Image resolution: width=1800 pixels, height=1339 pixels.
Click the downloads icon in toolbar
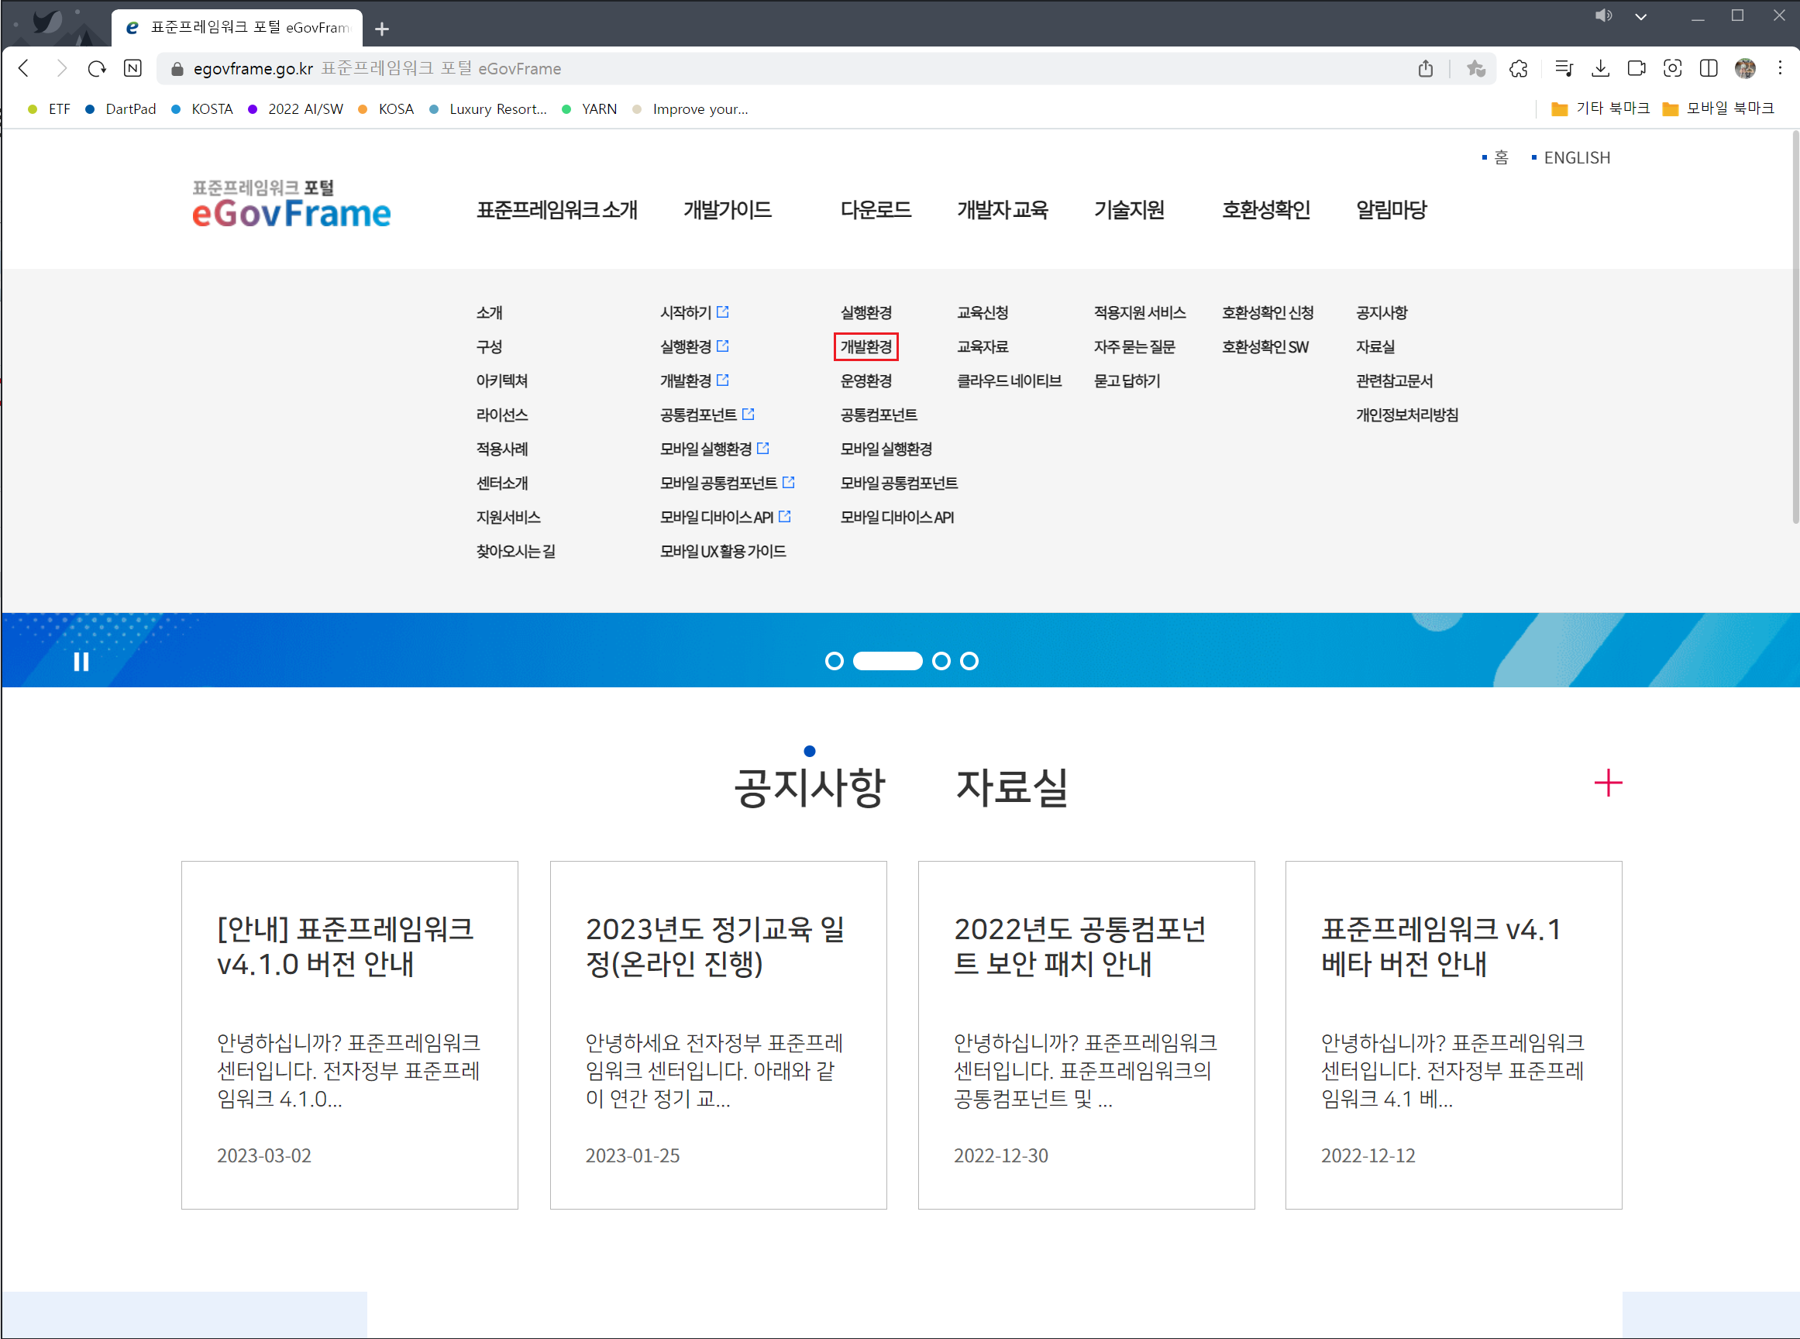(1600, 69)
